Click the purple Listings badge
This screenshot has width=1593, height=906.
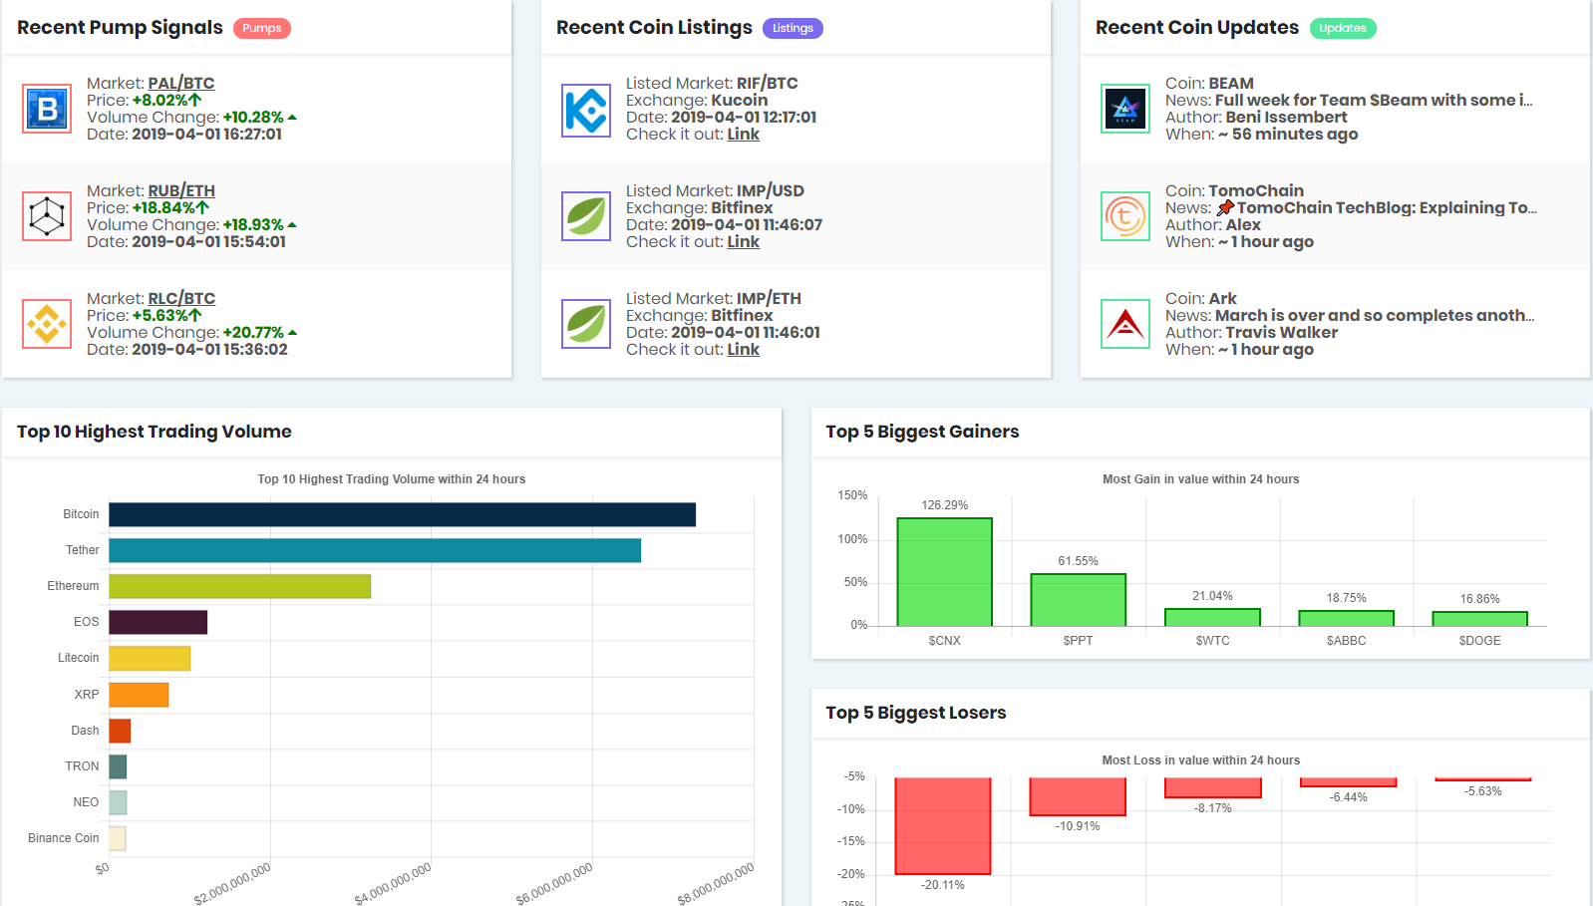pos(793,28)
